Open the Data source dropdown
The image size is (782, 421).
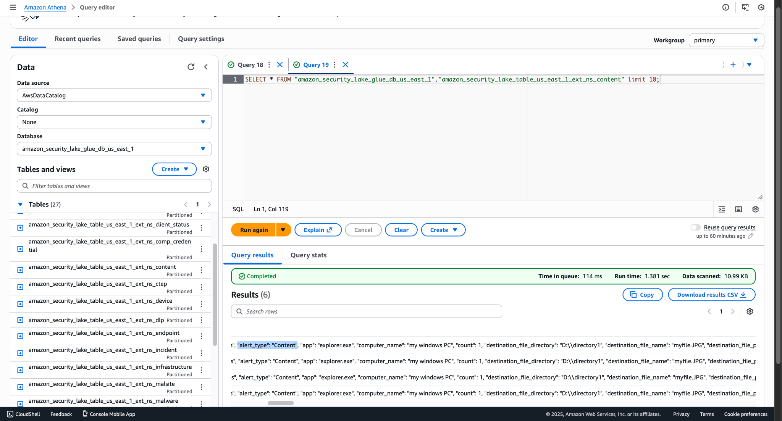click(x=114, y=95)
